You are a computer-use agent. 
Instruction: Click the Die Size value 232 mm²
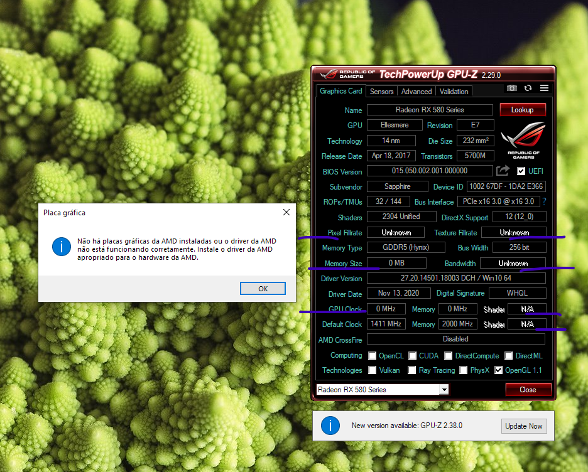coord(475,141)
